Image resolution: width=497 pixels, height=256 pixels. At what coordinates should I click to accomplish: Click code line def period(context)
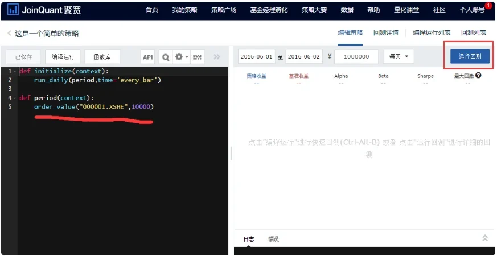pyautogui.click(x=56, y=98)
